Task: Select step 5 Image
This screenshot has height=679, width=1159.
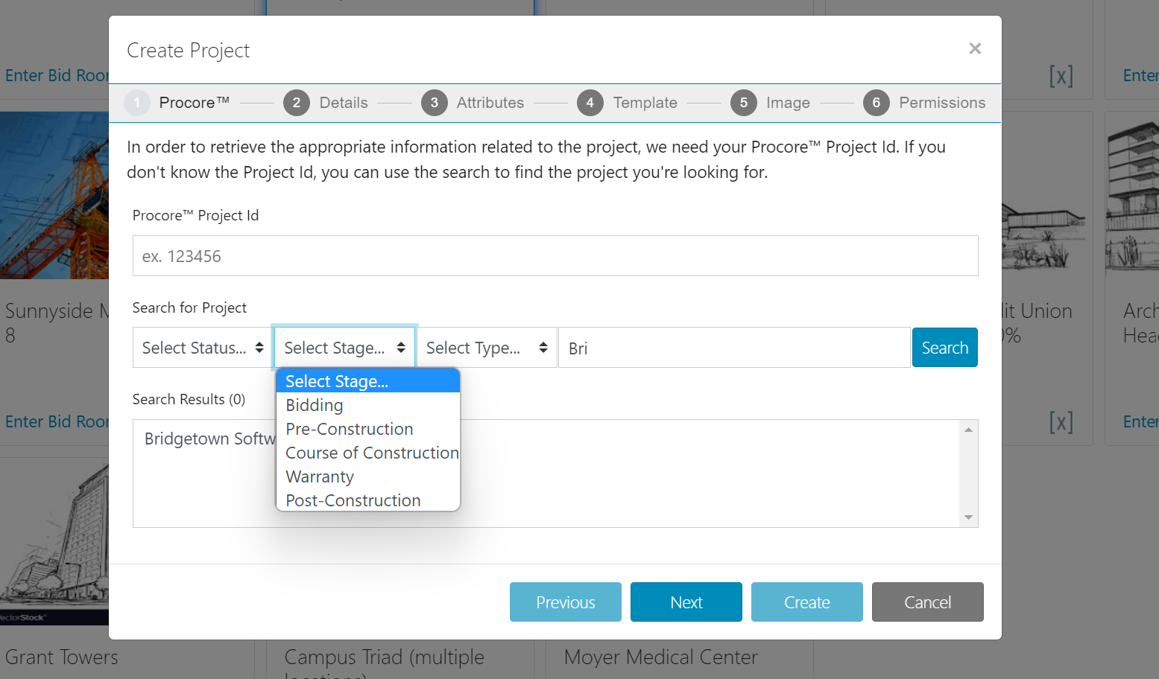Action: [x=771, y=103]
